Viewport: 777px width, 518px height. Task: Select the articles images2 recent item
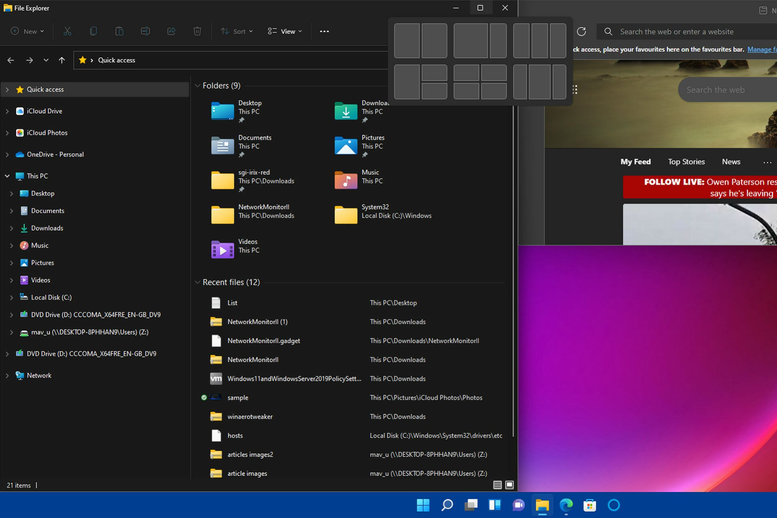[250, 454]
